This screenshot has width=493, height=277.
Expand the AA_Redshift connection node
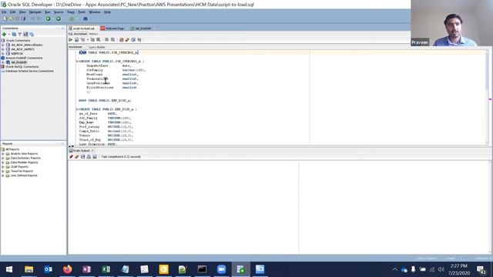tap(3, 62)
